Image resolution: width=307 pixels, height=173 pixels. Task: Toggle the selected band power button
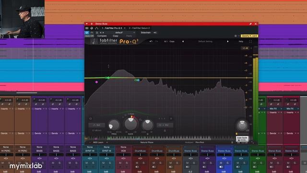point(91,119)
